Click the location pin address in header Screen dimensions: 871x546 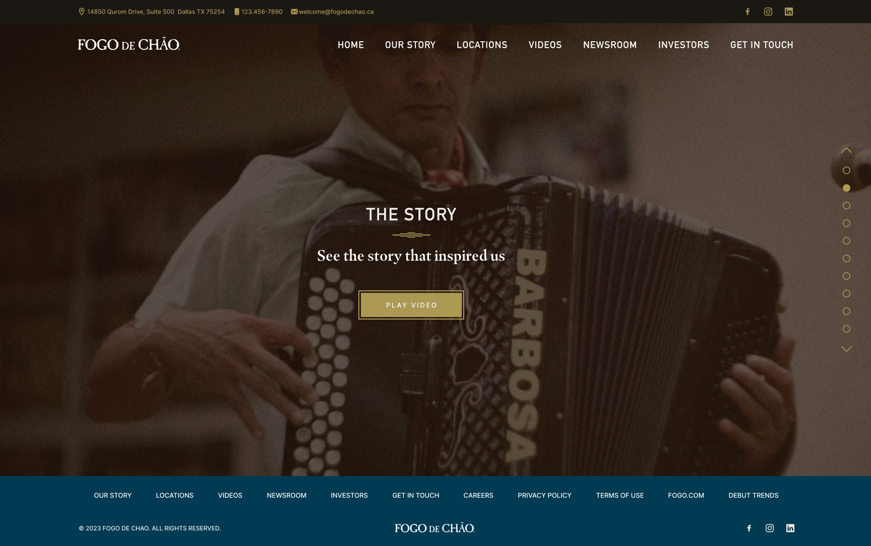(x=152, y=12)
